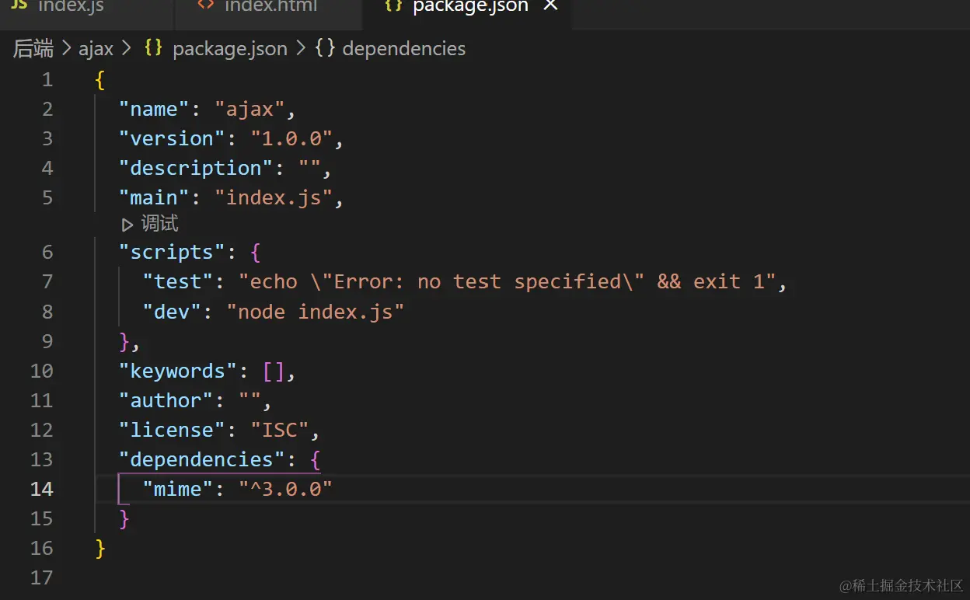Open the 后端 breadcrumb folder

pyautogui.click(x=33, y=49)
